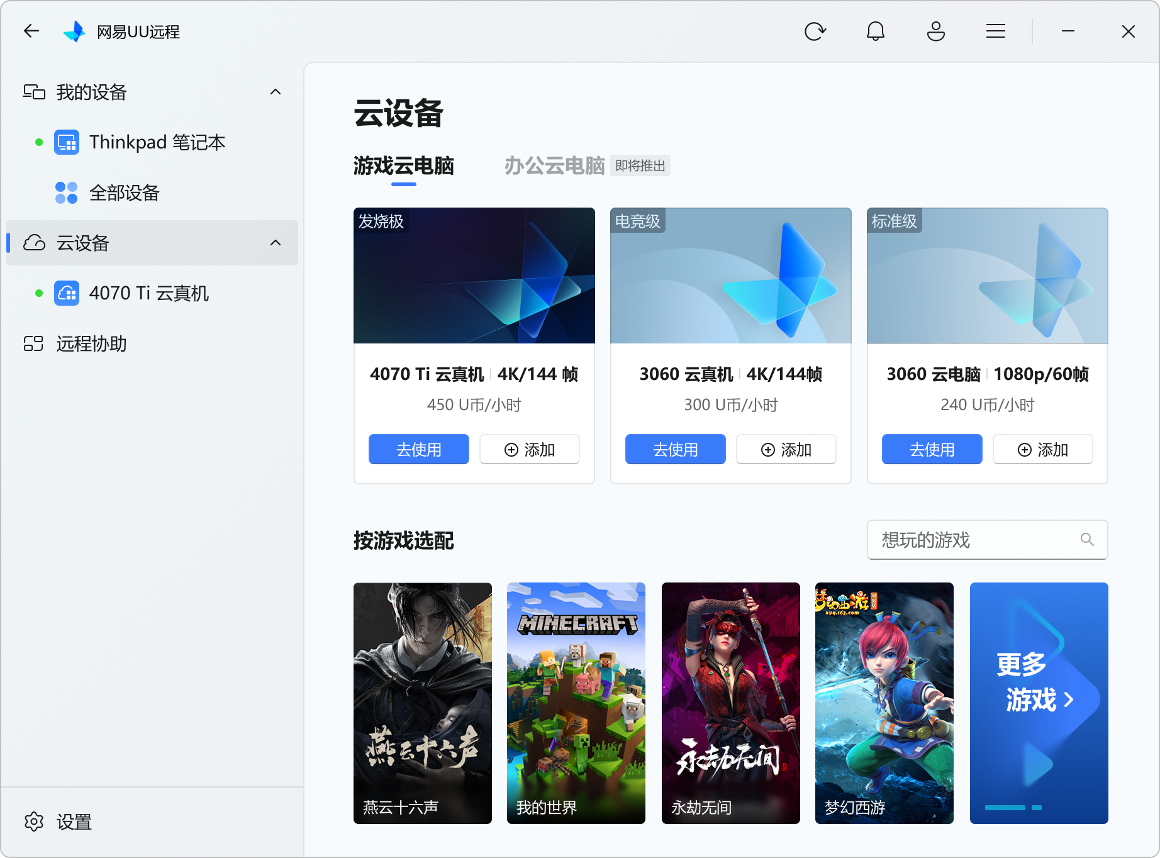Select 全部设备 in sidebar

152,192
